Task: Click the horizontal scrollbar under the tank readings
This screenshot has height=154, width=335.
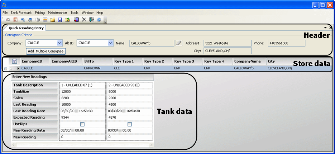Action: click(x=82, y=145)
